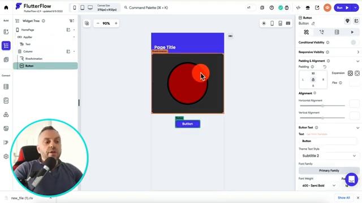Click Show All in downloads bar
Viewport: 362px width, 203px height.
click(x=344, y=198)
